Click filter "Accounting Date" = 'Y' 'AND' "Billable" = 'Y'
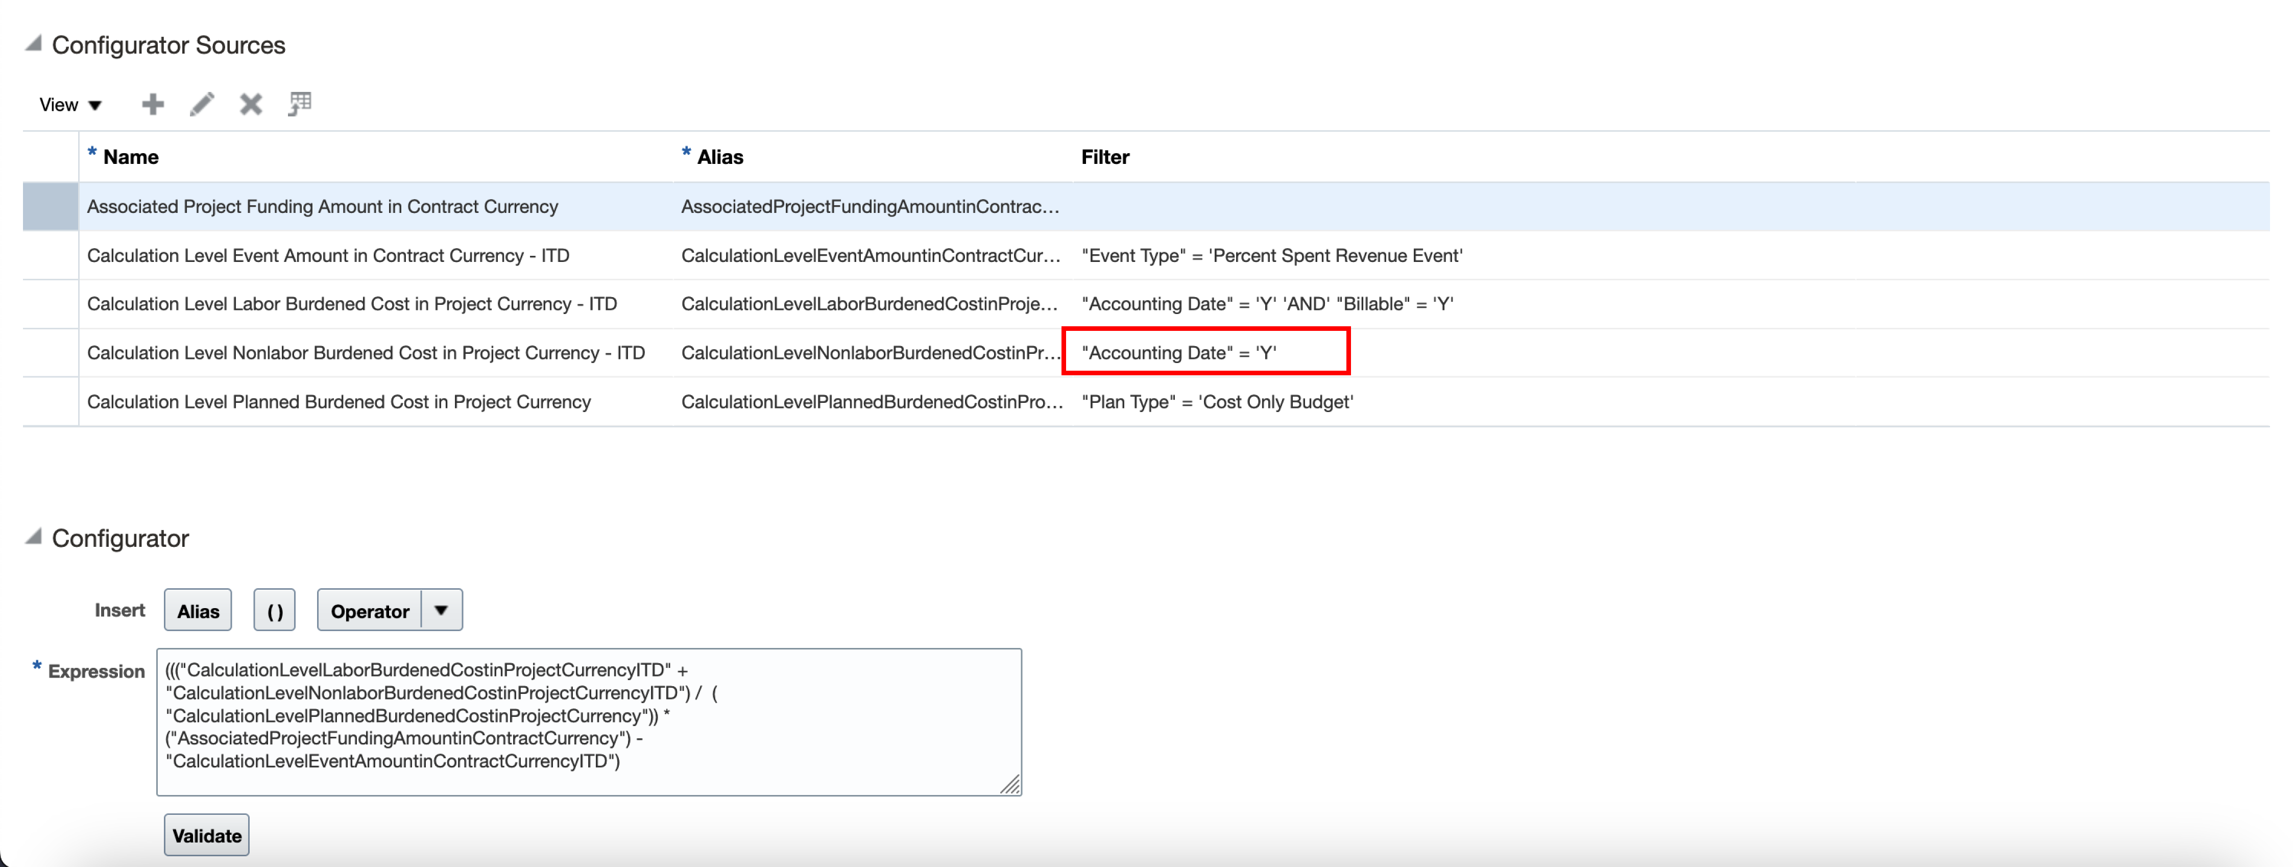Image resolution: width=2293 pixels, height=867 pixels. pos(1268,304)
